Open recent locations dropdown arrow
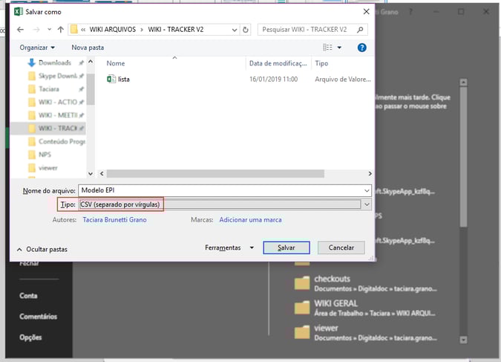The height and width of the screenshot is (362, 501). pyautogui.click(x=49, y=30)
